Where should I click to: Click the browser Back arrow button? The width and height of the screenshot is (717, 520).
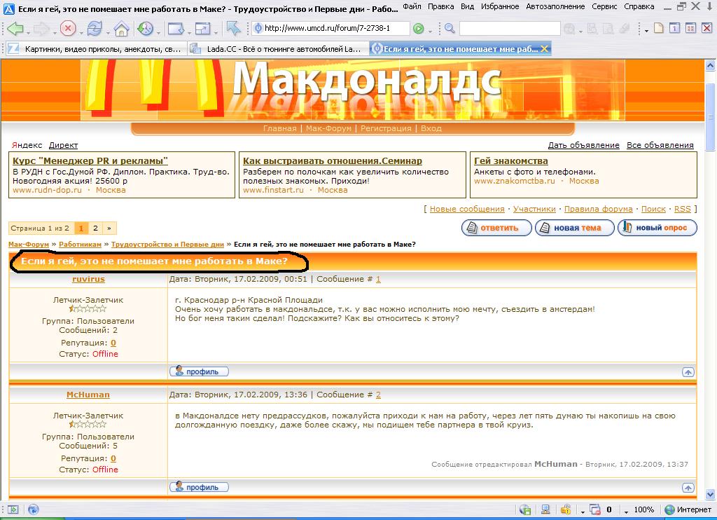14,29
